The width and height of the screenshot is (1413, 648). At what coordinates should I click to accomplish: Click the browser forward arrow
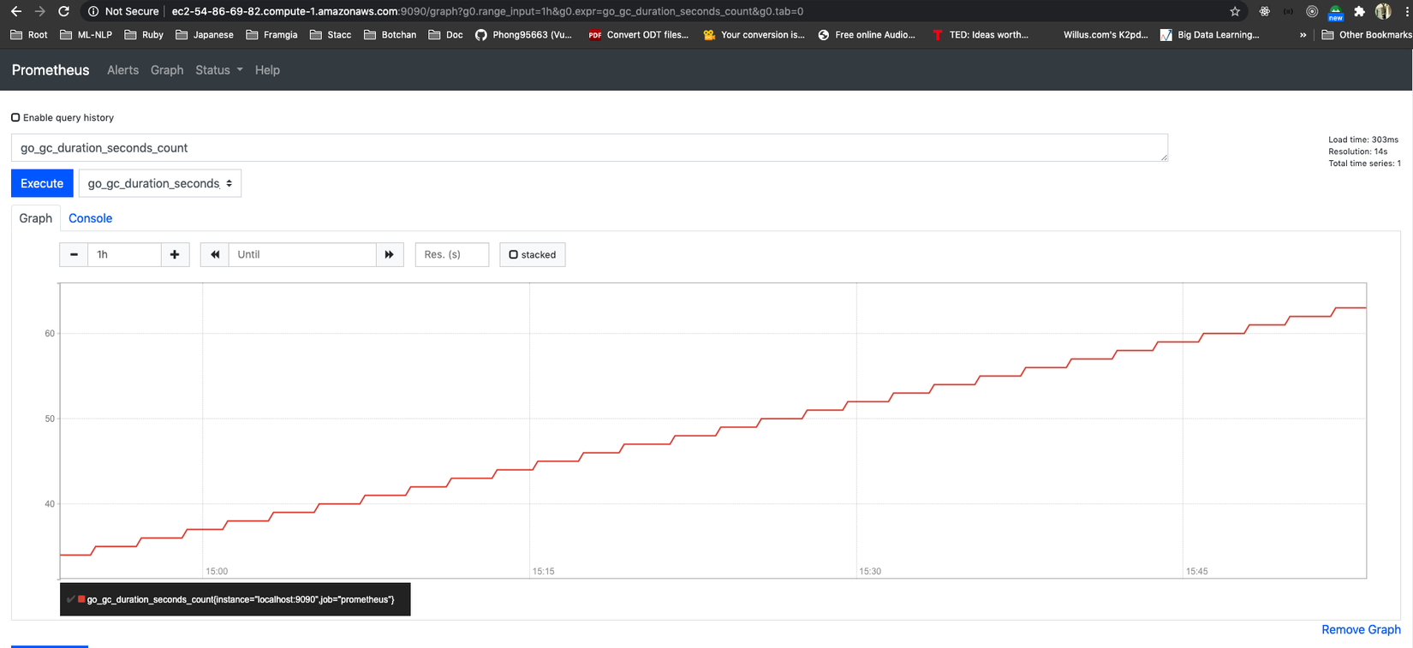(39, 11)
